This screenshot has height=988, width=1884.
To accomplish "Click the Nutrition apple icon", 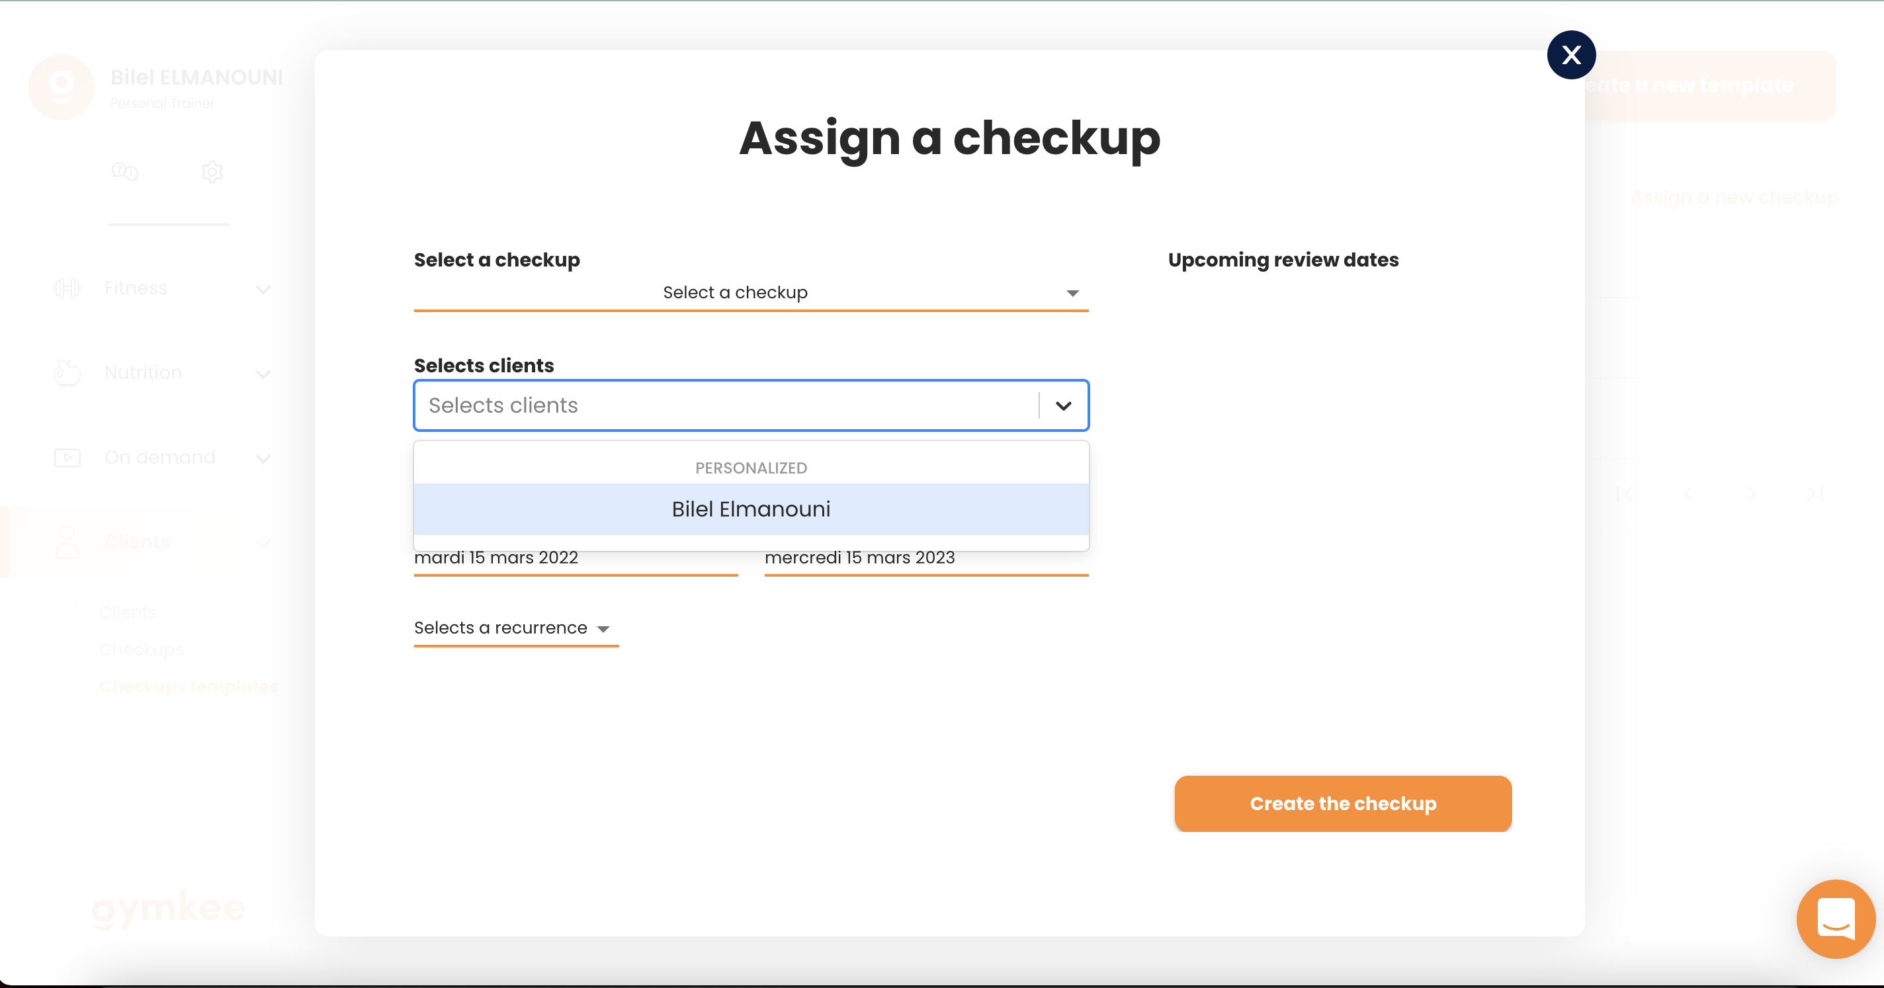I will click(x=67, y=372).
